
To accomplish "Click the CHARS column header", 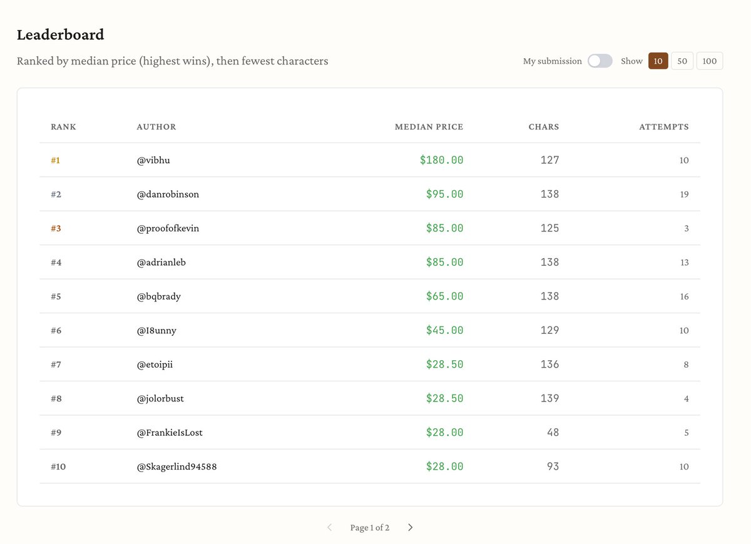I will click(544, 127).
